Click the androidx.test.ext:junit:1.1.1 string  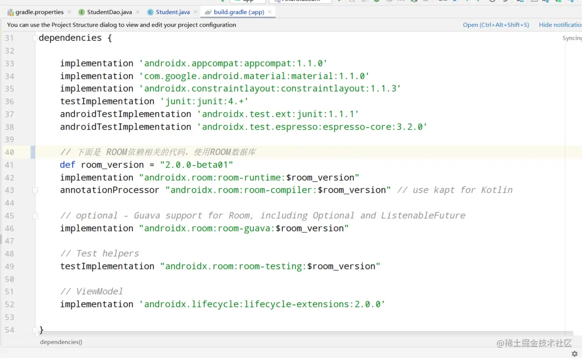pyautogui.click(x=278, y=114)
